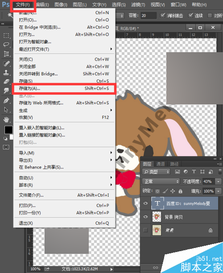
Task: Click lock position move icon
Action: click(x=173, y=191)
